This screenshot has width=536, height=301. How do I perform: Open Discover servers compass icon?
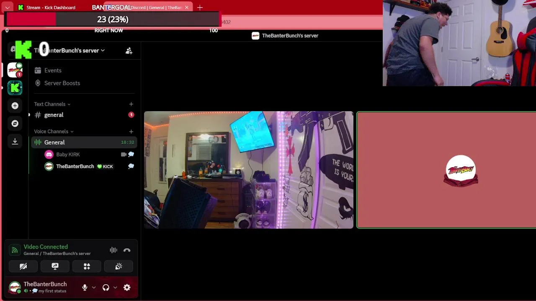tap(15, 123)
